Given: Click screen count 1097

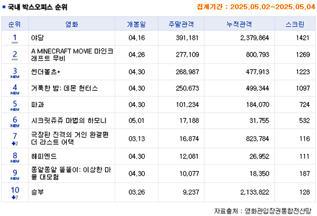Looking at the screenshot, I should 303,88.
